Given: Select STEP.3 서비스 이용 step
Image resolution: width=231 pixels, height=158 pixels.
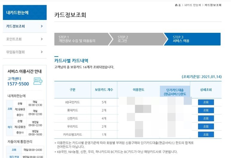Looking at the screenshot, I should click(193, 39).
